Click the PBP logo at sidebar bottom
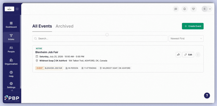 [x=12, y=98]
